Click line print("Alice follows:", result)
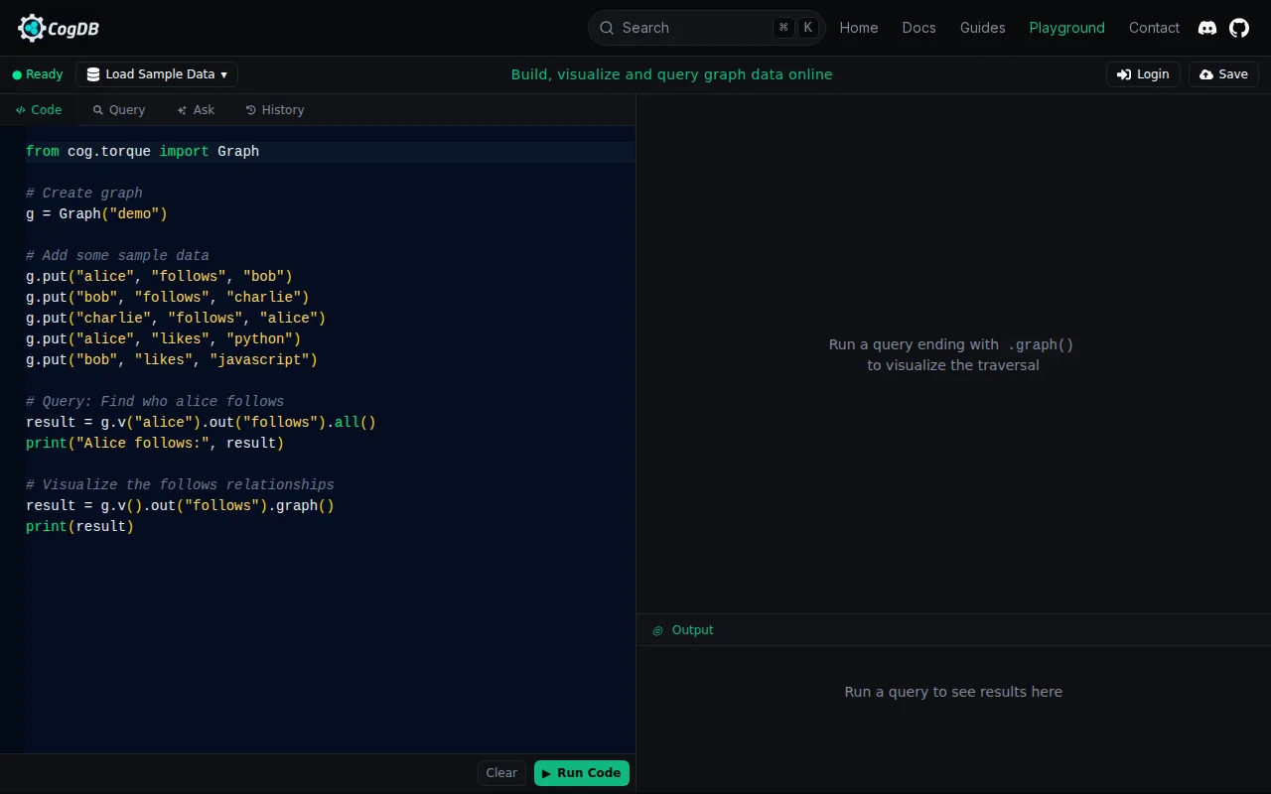1271x794 pixels. pos(155,444)
